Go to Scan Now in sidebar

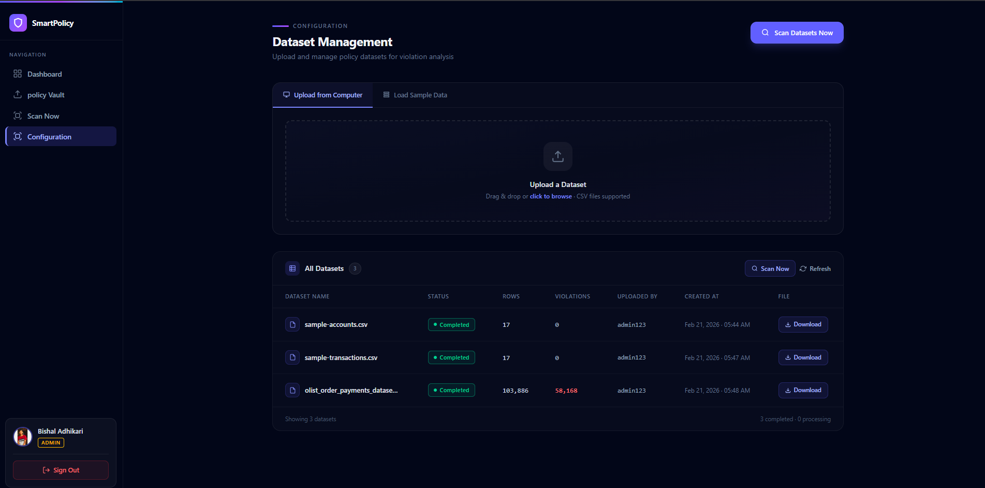(x=43, y=116)
